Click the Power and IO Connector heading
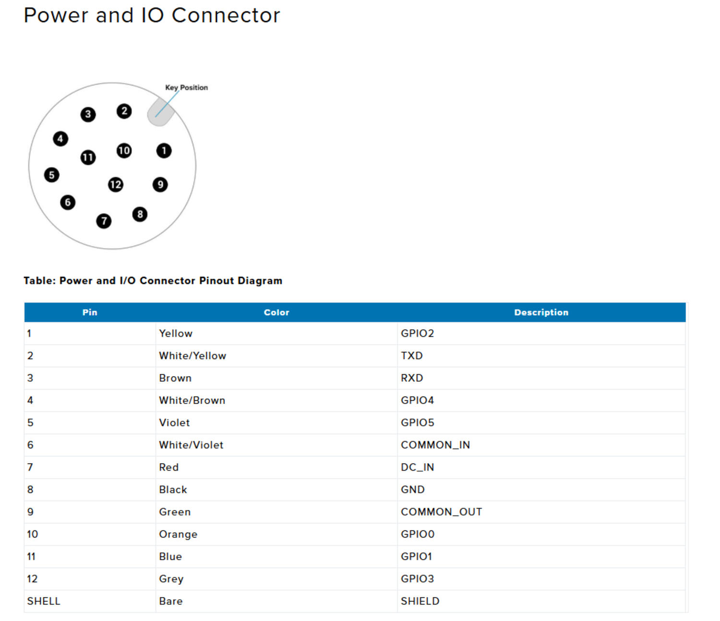720x621 pixels. (152, 15)
